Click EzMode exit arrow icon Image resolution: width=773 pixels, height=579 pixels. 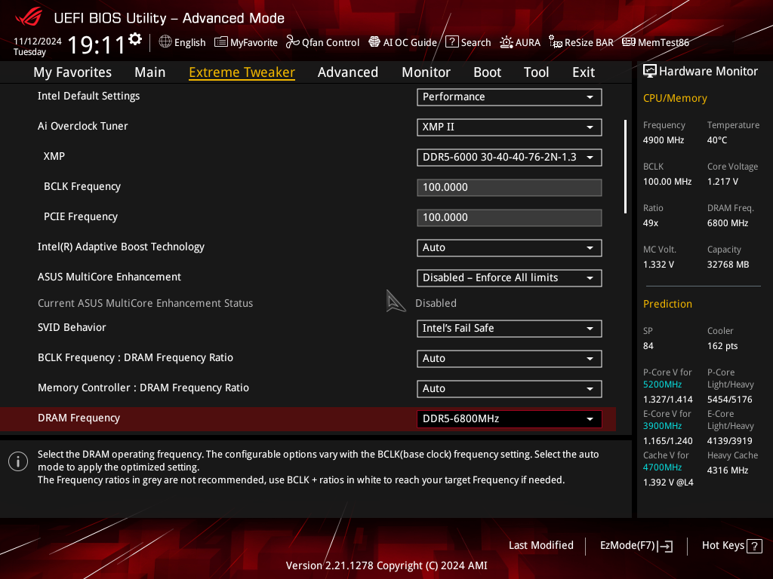(x=666, y=546)
